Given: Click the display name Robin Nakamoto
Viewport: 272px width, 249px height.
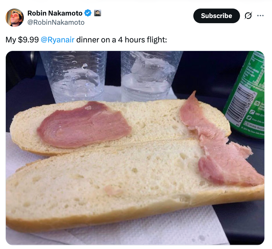Looking at the screenshot, I should coord(55,13).
